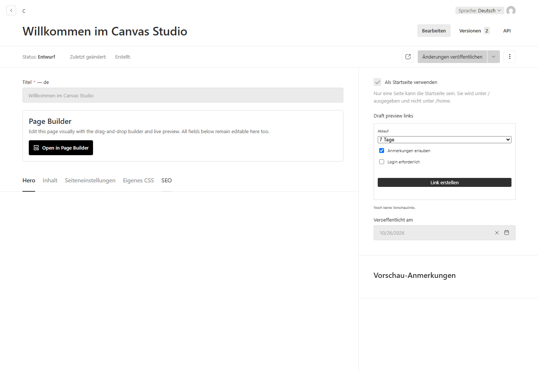Expand the publish options dropdown arrow
Viewport: 538px width, 373px height.
[x=494, y=57]
